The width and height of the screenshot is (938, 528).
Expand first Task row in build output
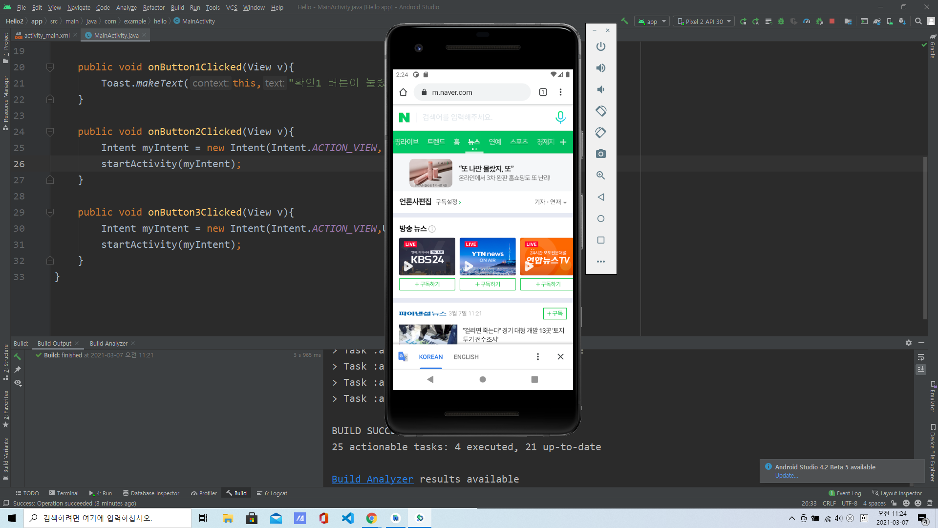click(335, 351)
